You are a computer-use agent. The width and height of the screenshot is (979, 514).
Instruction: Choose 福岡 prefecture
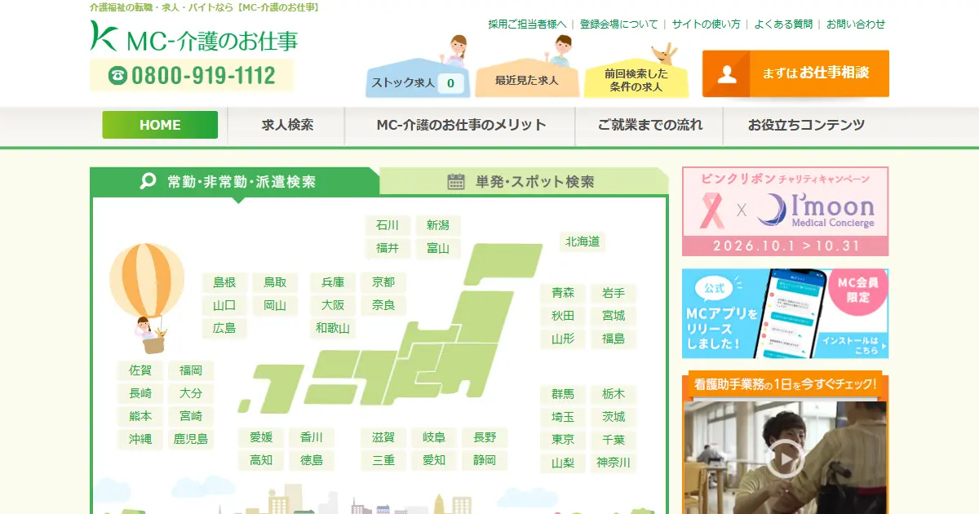pyautogui.click(x=191, y=370)
